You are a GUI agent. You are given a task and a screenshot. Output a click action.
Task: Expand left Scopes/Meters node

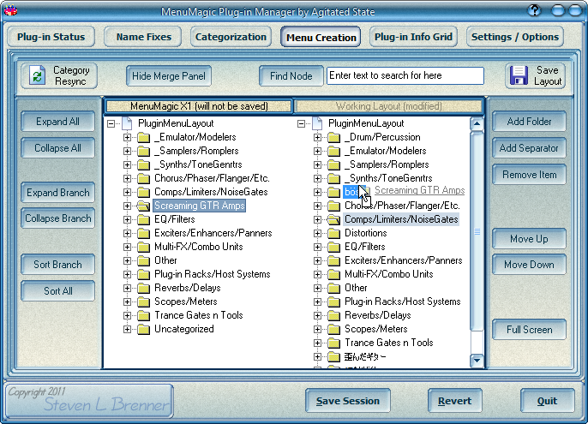point(127,302)
